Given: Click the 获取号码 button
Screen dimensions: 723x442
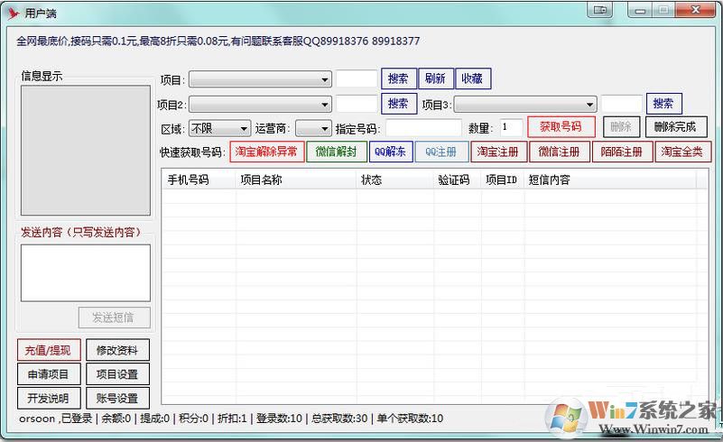Looking at the screenshot, I should tap(561, 127).
